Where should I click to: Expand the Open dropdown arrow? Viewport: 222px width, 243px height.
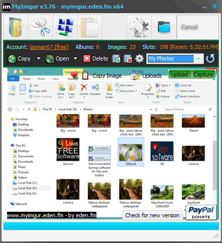75,58
